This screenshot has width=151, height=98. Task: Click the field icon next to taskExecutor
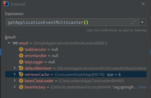tap(21, 49)
